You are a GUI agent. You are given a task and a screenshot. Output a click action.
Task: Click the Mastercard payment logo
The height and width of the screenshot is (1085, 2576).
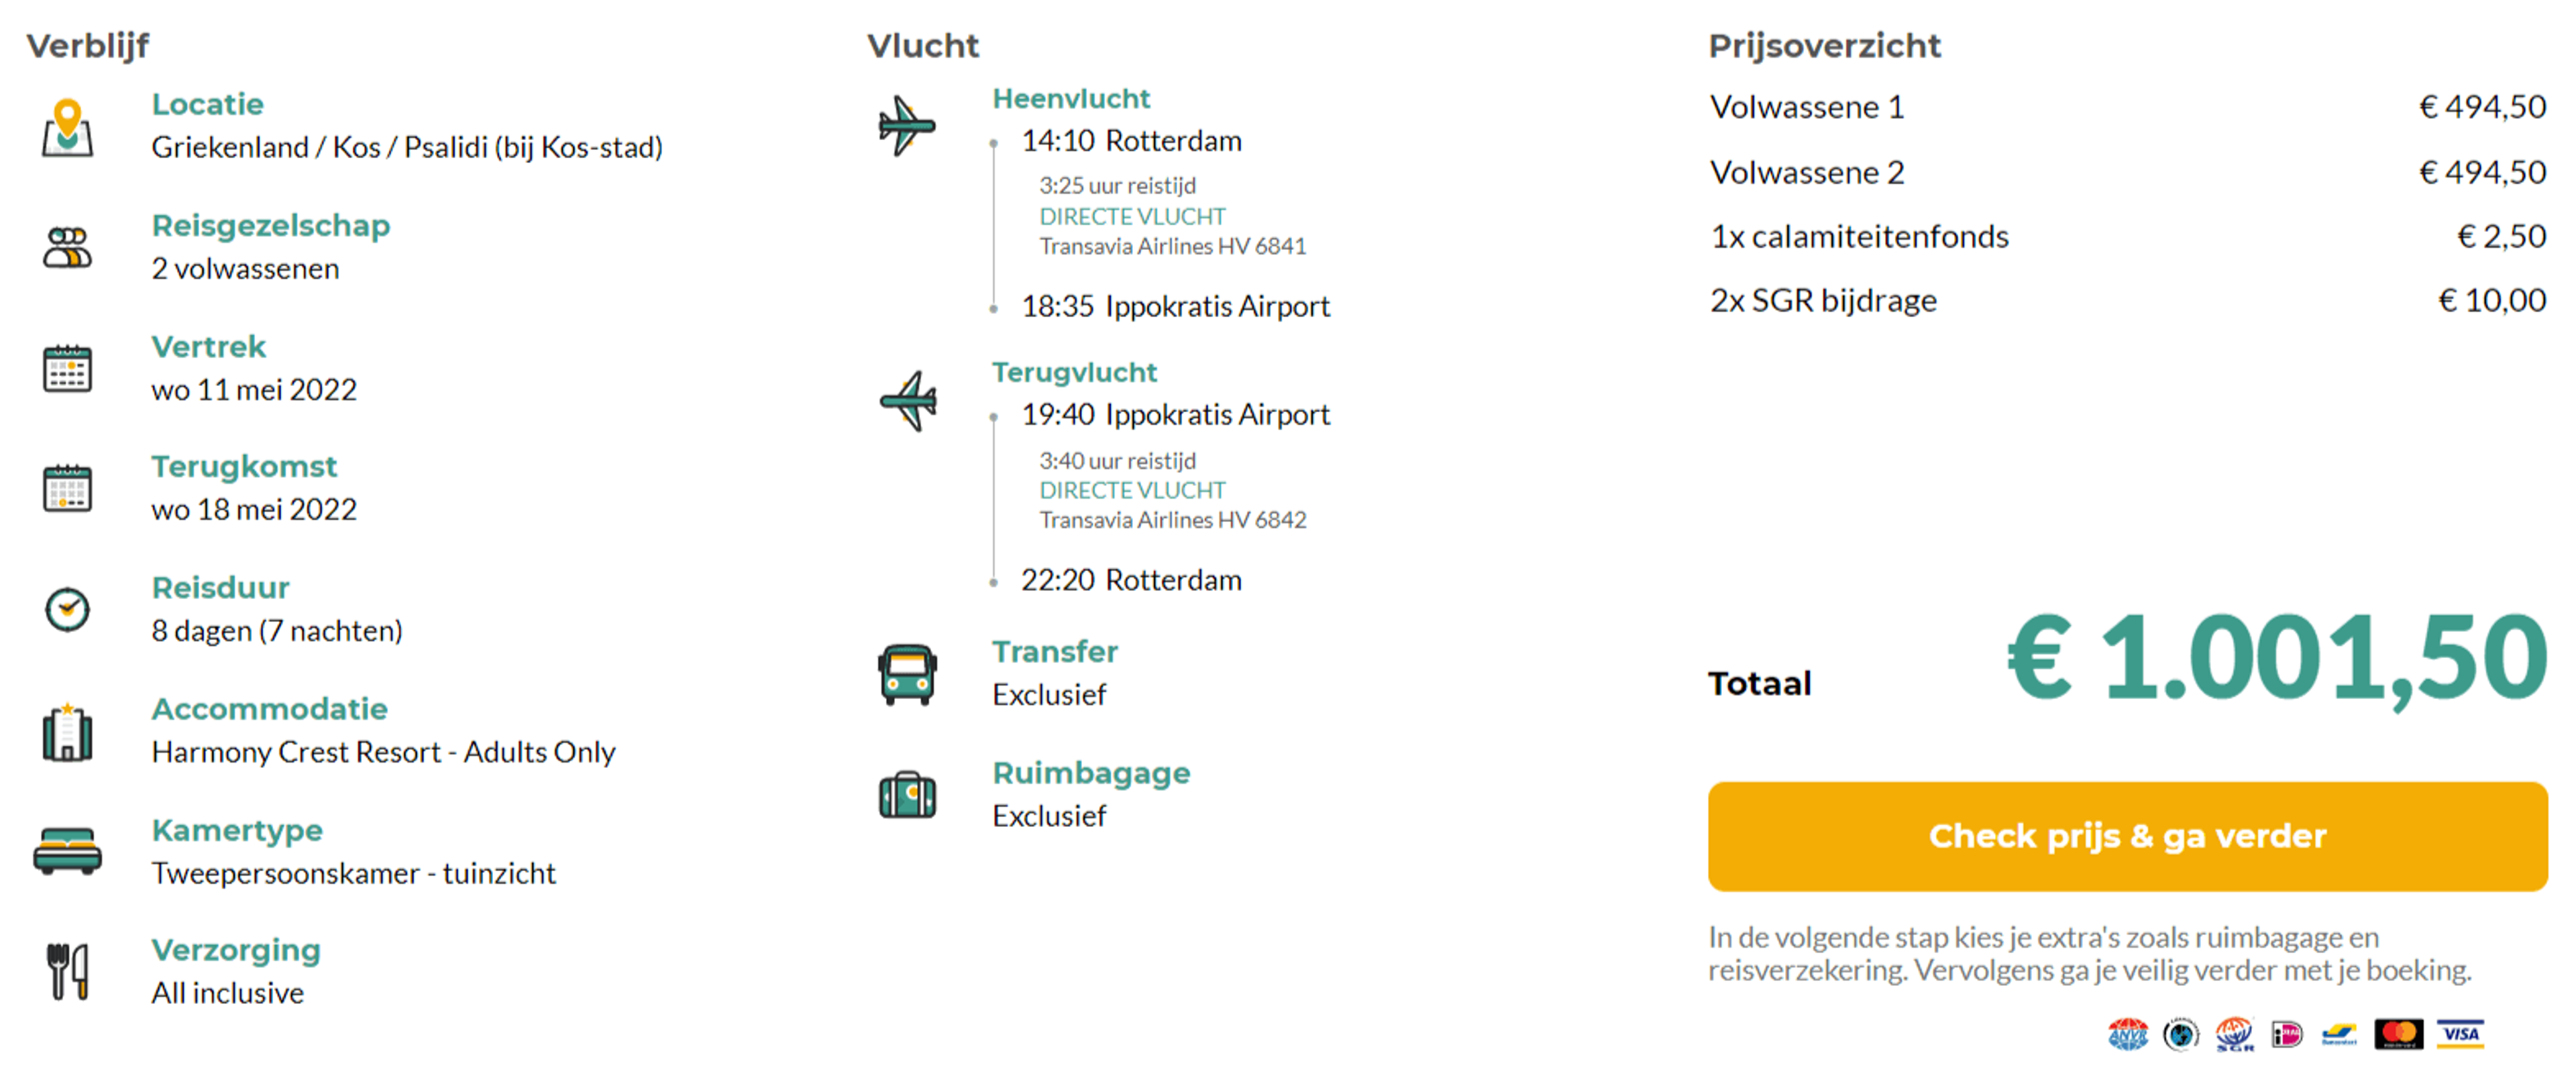2398,1034
